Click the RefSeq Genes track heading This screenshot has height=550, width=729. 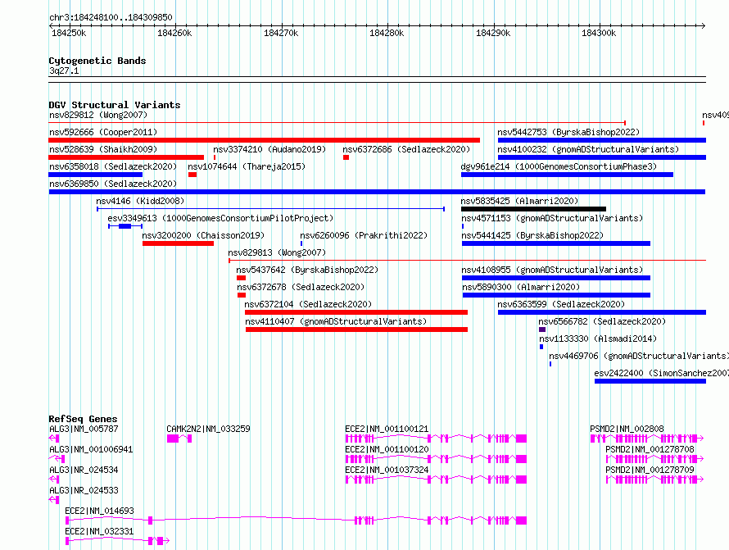[84, 419]
